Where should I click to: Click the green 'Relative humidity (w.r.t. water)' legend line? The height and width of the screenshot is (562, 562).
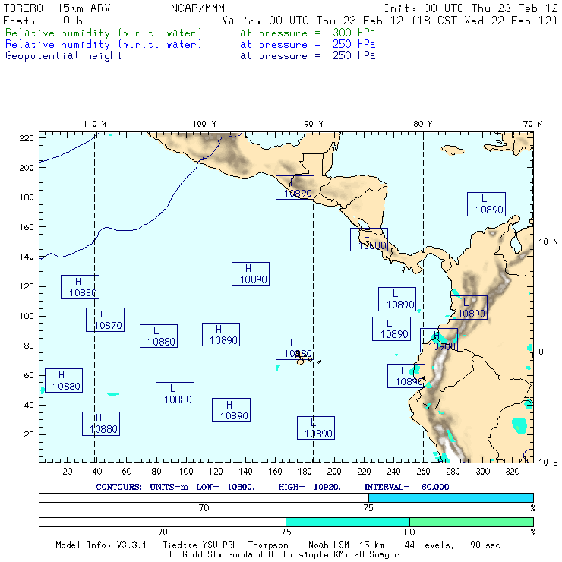[103, 33]
